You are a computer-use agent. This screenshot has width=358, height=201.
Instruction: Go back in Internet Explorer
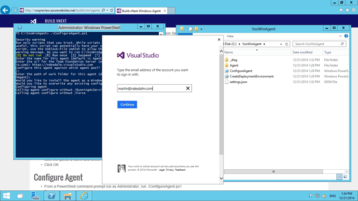point(5,10)
